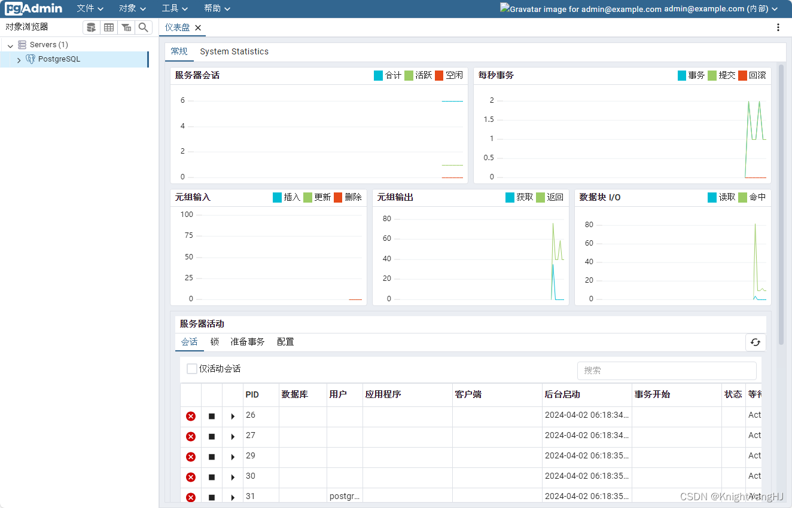This screenshot has width=792, height=508.
Task: Click the Gravatar image for admin@example.com
Action: pos(580,9)
